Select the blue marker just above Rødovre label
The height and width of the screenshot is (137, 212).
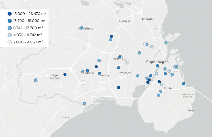click(120, 57)
